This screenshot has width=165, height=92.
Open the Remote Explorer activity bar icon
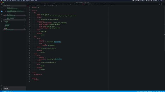2,18
